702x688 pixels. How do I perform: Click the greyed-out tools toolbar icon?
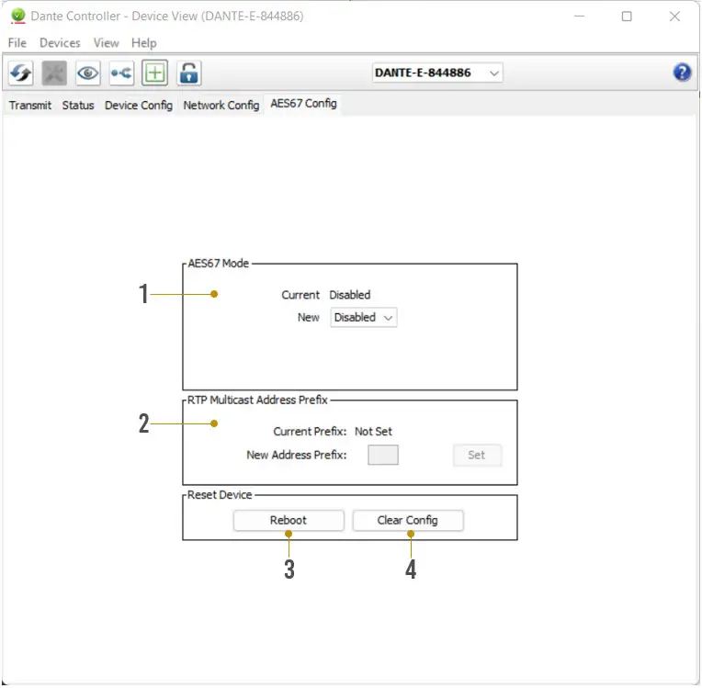point(54,73)
